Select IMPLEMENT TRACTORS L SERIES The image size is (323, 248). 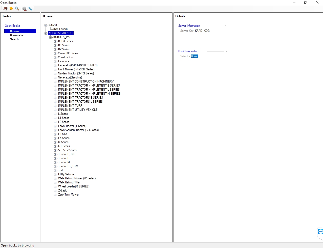tap(80, 102)
